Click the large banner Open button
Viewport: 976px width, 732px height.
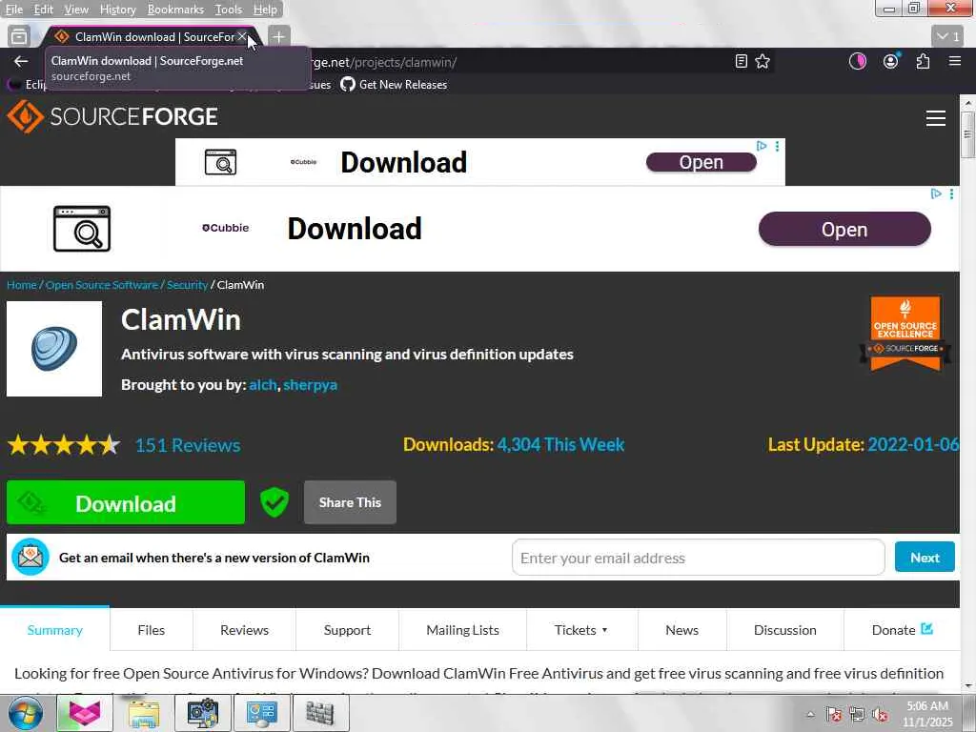(x=844, y=229)
